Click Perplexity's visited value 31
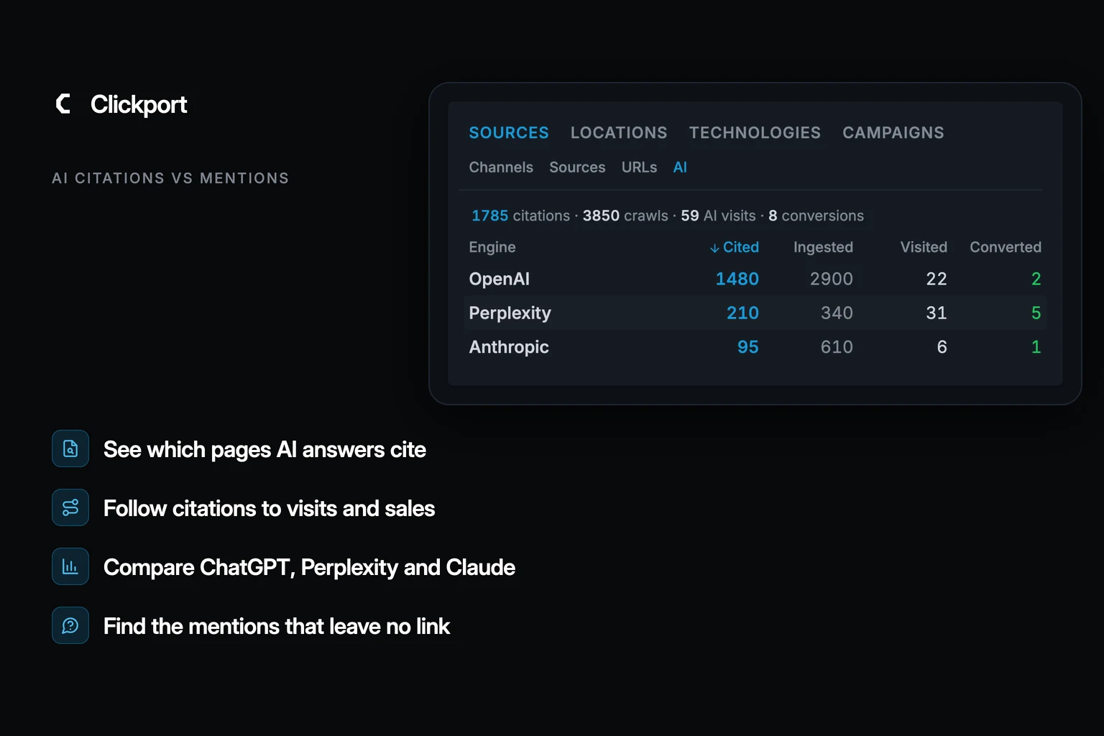1104x736 pixels. [x=937, y=313]
